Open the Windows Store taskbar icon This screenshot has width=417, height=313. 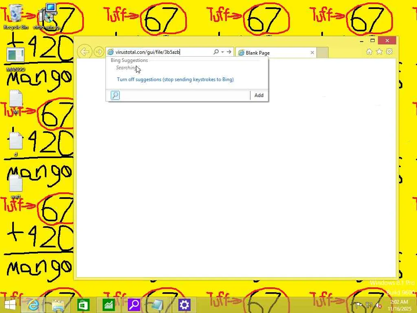[83, 305]
